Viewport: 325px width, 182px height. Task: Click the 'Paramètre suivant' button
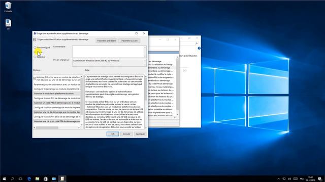tap(129, 41)
